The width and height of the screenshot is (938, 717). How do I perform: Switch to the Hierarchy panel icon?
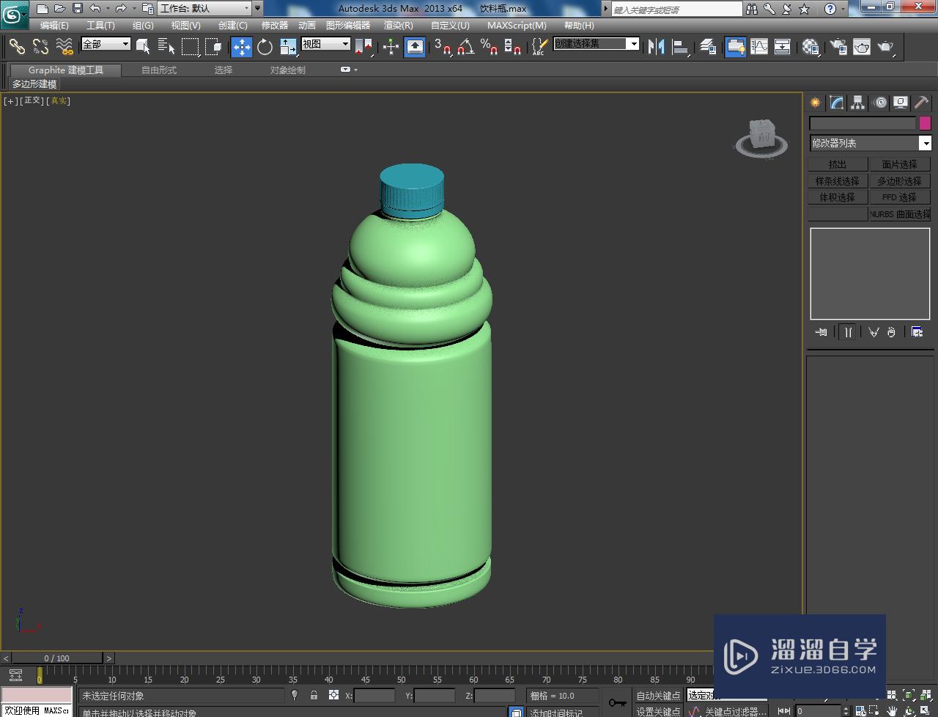point(857,103)
